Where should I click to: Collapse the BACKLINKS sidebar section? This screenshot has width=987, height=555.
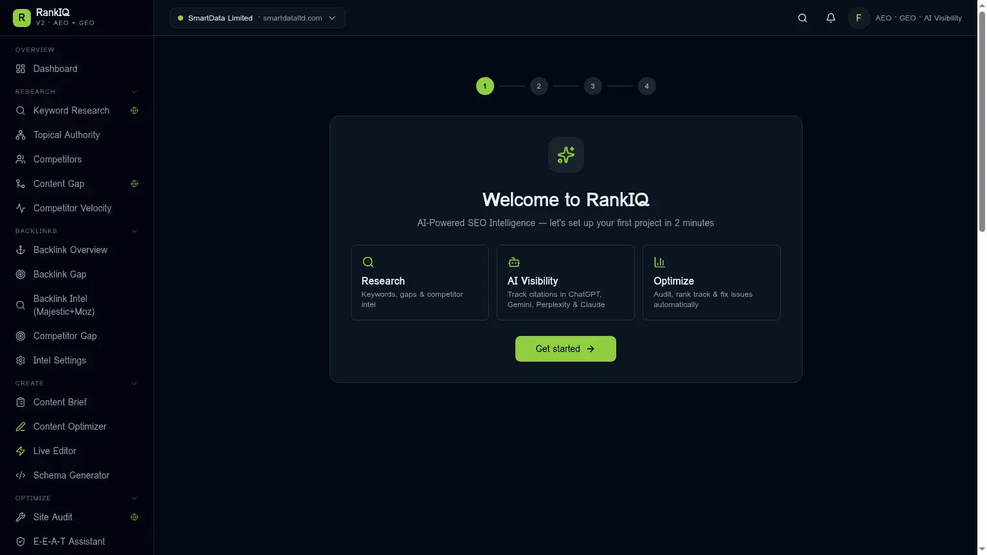point(134,231)
